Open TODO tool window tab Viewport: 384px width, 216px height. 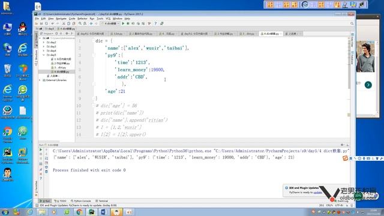click(x=60, y=201)
